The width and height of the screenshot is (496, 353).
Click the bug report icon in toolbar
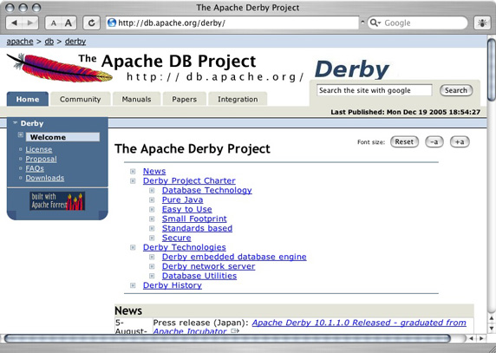click(x=482, y=23)
